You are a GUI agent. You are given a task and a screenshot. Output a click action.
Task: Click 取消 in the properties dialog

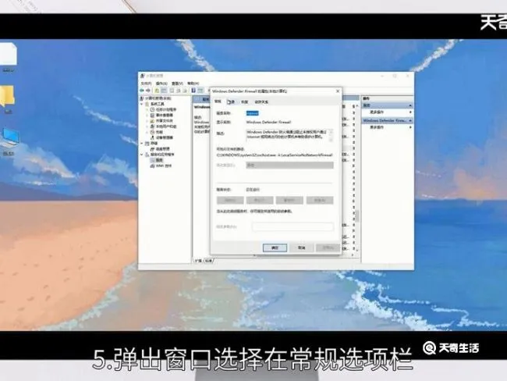pos(301,247)
